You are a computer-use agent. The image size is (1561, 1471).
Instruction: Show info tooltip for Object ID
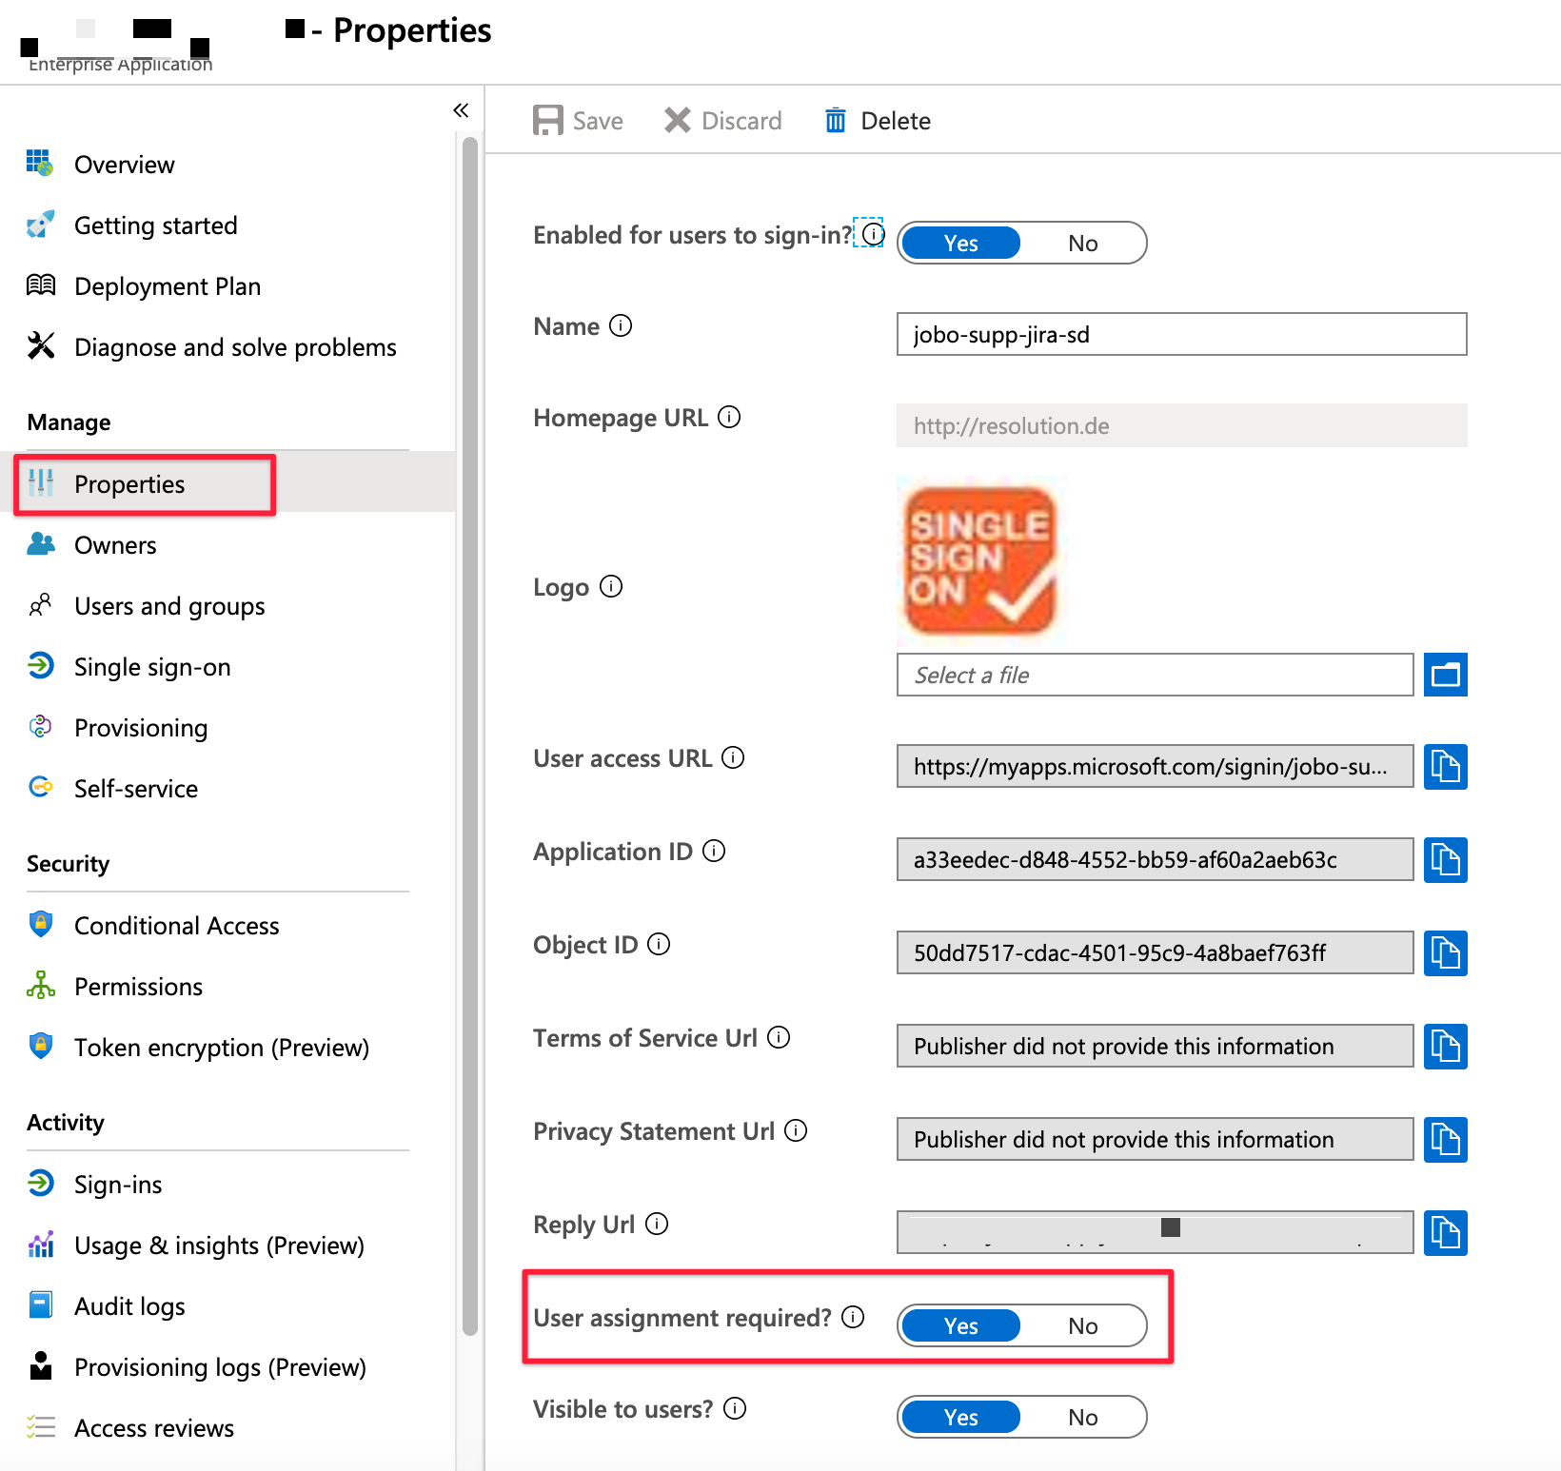tap(659, 944)
